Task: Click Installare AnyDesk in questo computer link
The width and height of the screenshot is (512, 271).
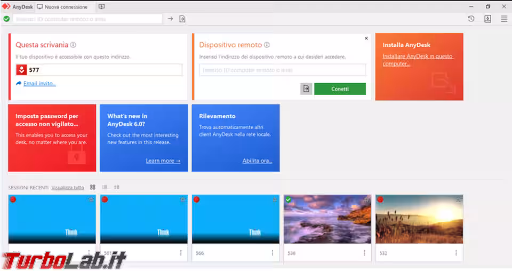Action: point(418,60)
